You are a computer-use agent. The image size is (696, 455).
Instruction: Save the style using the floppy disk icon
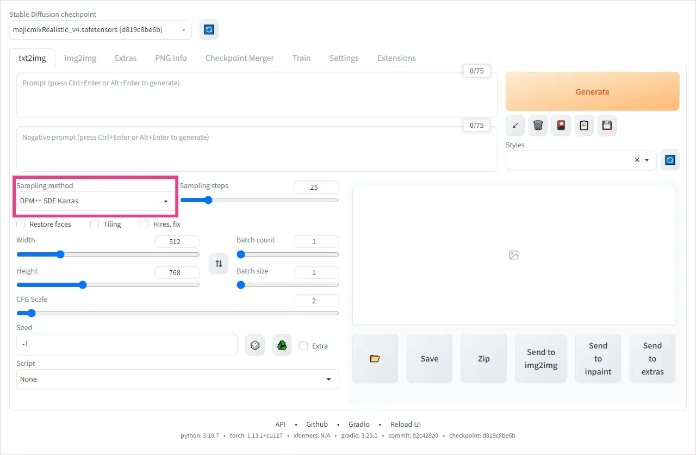607,126
